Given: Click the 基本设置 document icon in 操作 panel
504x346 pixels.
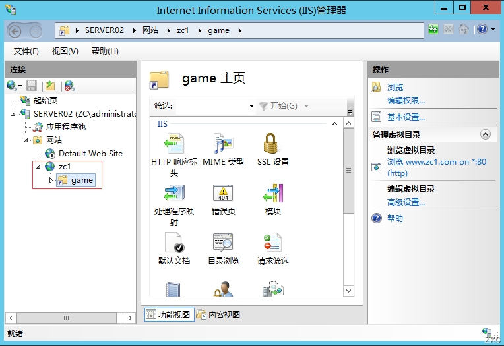Looking at the screenshot, I should pyautogui.click(x=376, y=117).
